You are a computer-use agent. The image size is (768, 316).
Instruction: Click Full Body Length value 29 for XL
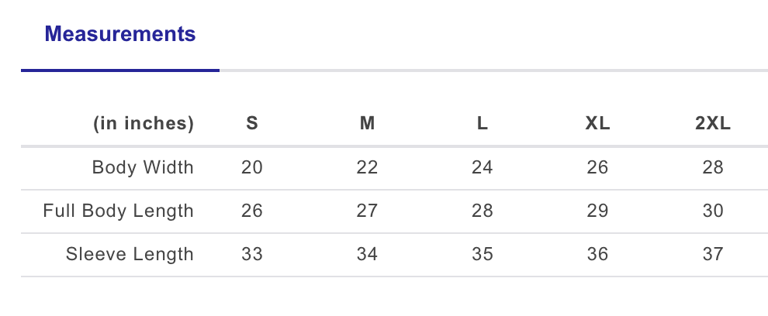pyautogui.click(x=597, y=211)
